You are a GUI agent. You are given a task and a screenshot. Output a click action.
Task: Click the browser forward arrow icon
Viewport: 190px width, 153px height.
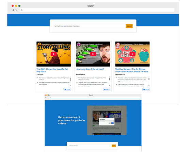(x=16, y=10)
